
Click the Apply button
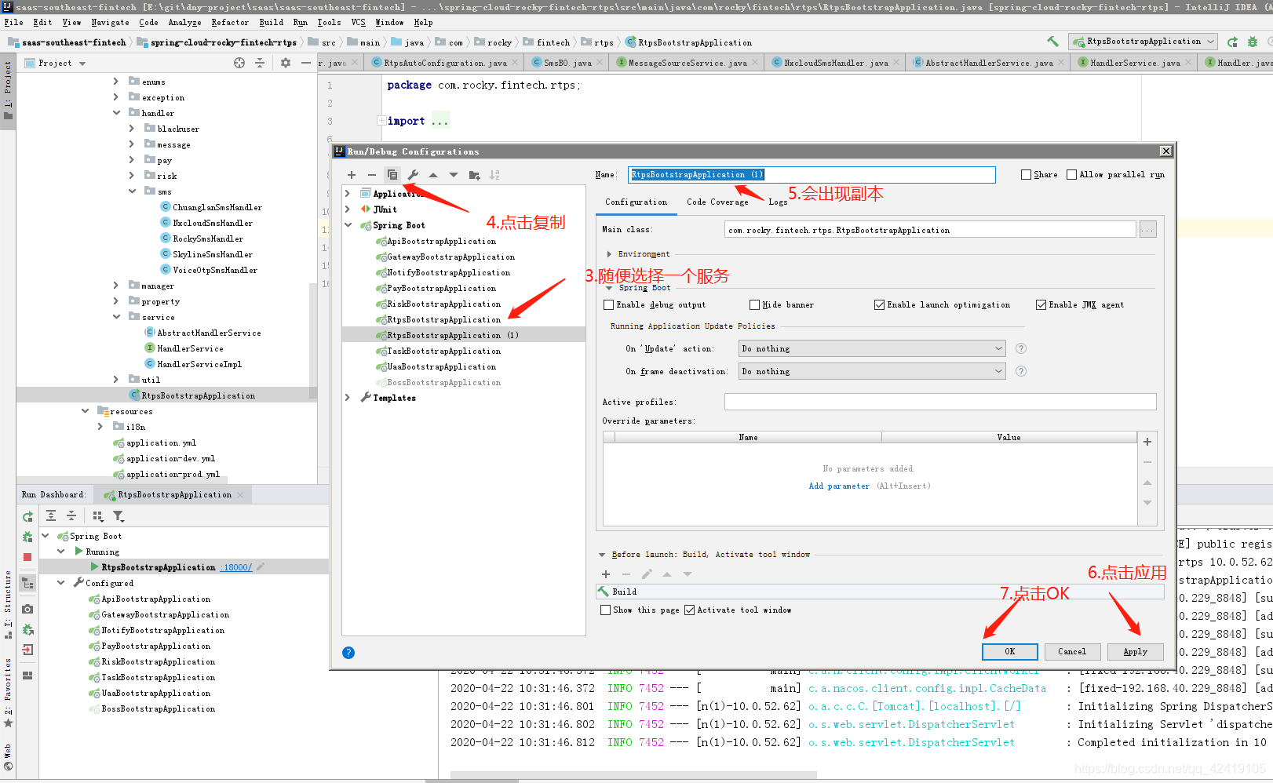[x=1135, y=651]
